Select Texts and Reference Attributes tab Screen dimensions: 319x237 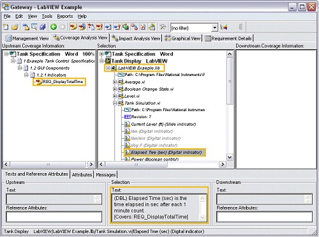[x=36, y=174]
